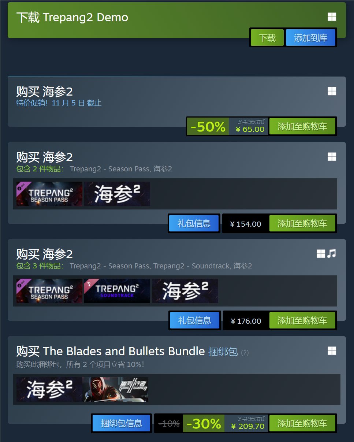Click the (?) help icon beside 捆绑包
This screenshot has height=442, width=354.
pos(245,353)
